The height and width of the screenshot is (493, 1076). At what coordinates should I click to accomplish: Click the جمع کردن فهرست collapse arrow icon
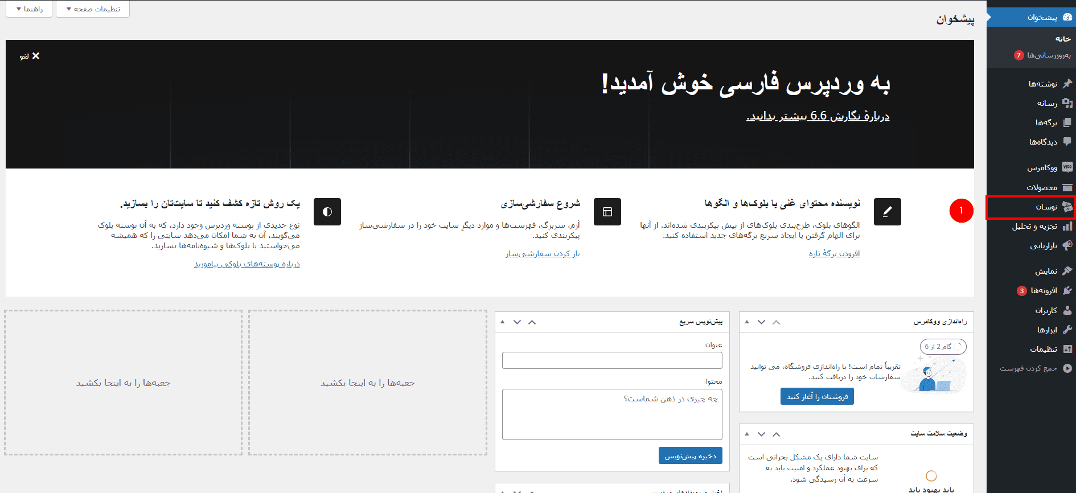[1067, 368]
